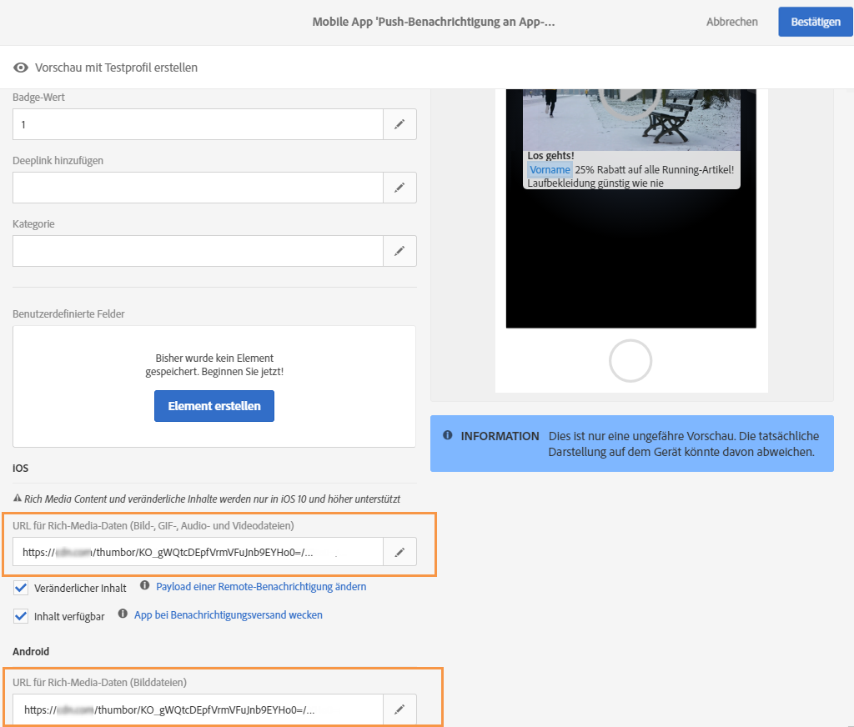Screen dimensions: 854x727
Task: Toggle the Inhalt verfügbar checkbox
Action: tap(21, 616)
